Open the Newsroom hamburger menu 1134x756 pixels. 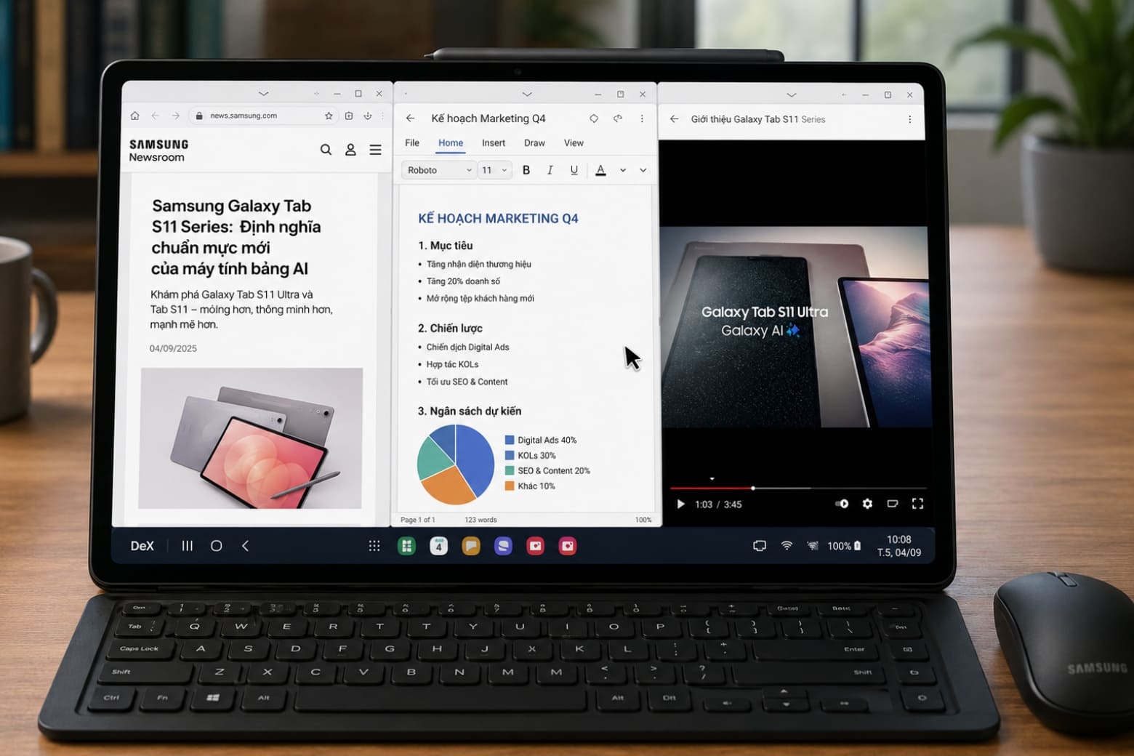point(375,150)
